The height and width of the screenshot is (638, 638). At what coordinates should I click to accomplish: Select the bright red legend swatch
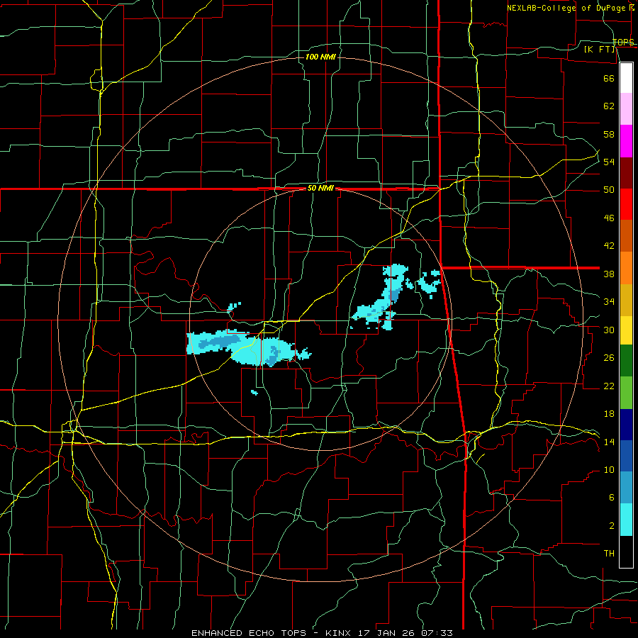[x=626, y=205]
